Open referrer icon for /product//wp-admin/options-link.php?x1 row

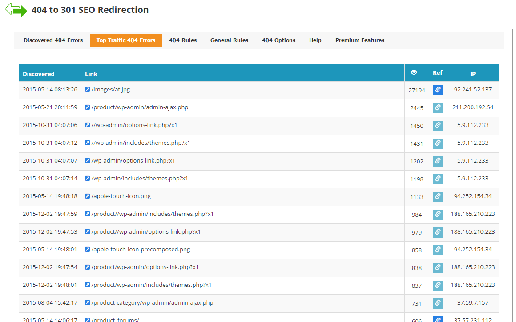[438, 232]
